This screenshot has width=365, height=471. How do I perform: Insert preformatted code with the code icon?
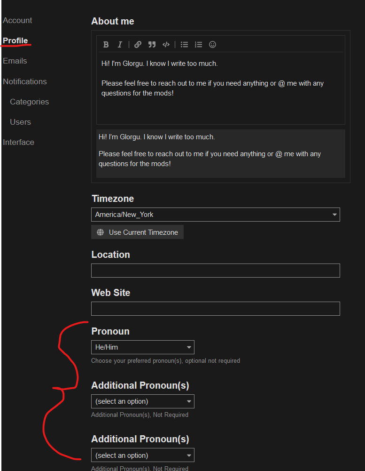coord(166,45)
